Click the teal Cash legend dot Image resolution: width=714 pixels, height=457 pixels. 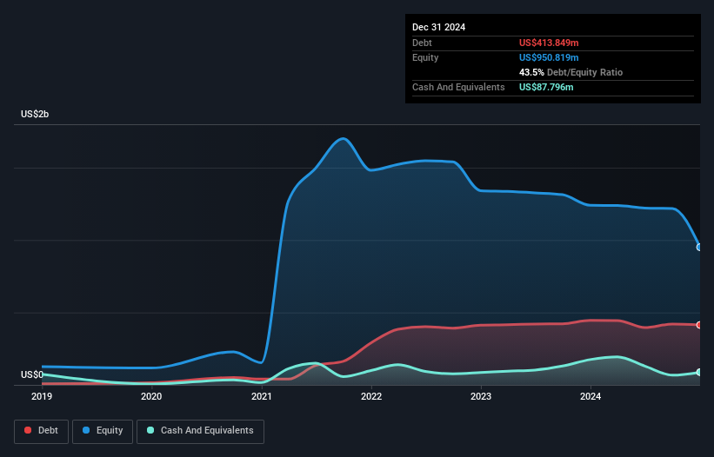tap(150, 430)
